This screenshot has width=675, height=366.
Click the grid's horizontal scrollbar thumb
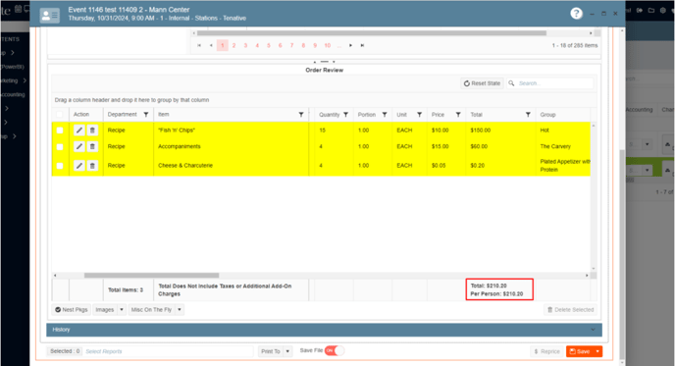coord(151,275)
